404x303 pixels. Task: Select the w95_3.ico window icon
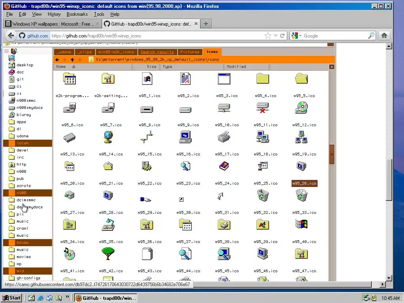point(224,79)
